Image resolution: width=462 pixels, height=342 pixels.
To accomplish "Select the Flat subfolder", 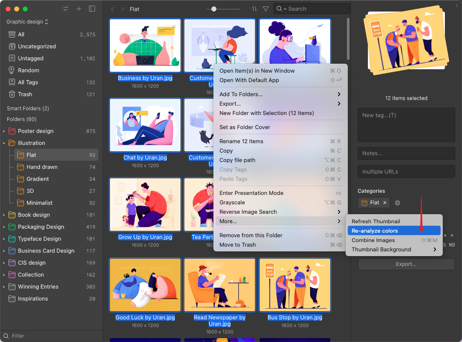I will click(56, 155).
